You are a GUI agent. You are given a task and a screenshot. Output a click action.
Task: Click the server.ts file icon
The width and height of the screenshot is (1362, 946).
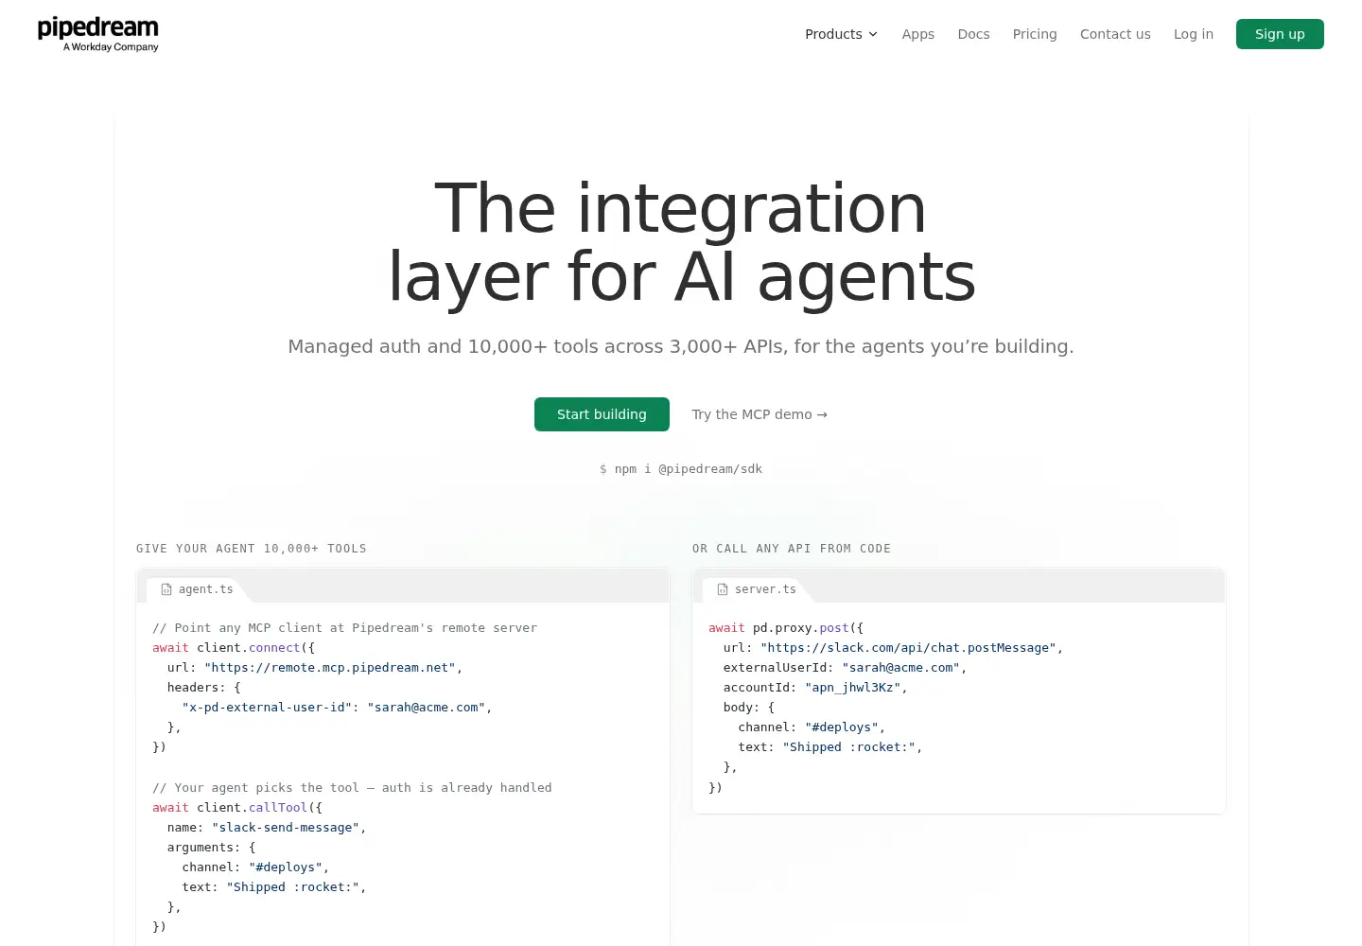point(723,589)
